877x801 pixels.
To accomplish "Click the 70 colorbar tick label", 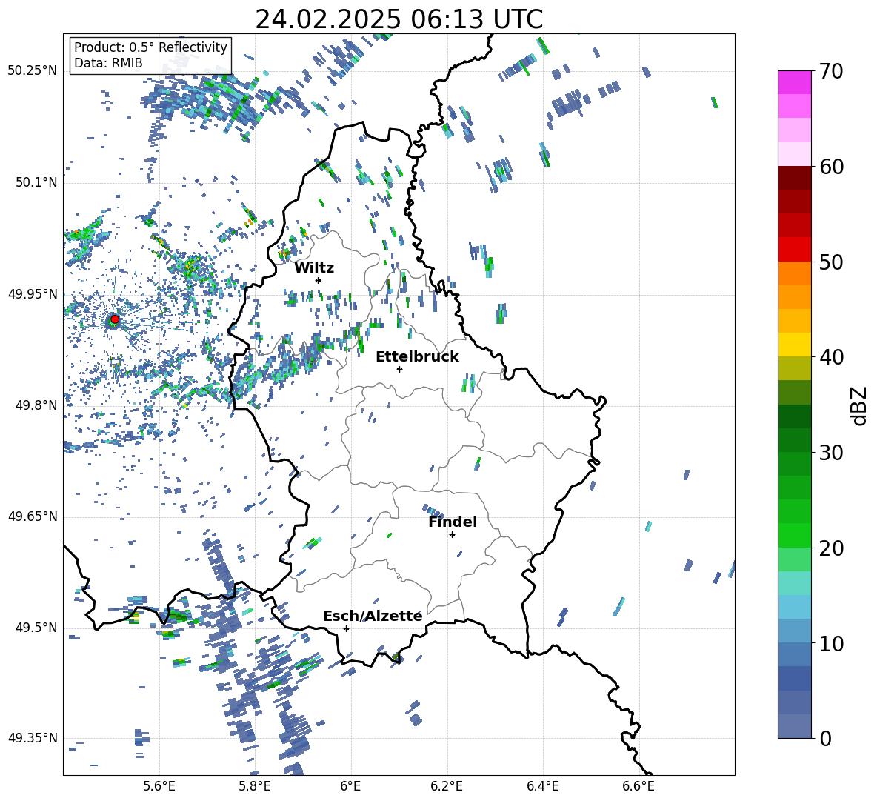I will pos(831,71).
